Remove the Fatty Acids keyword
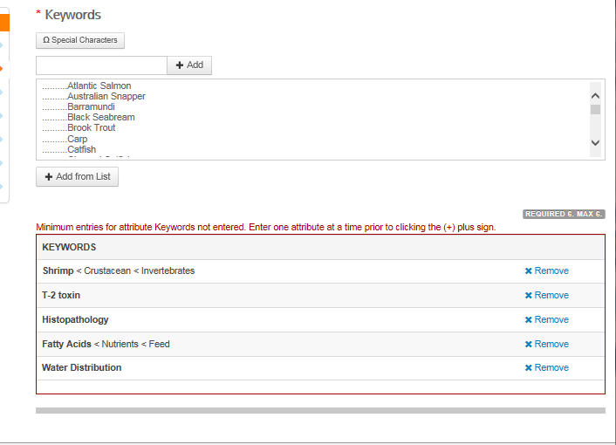Viewport: 616px width, 445px height. [x=547, y=345]
